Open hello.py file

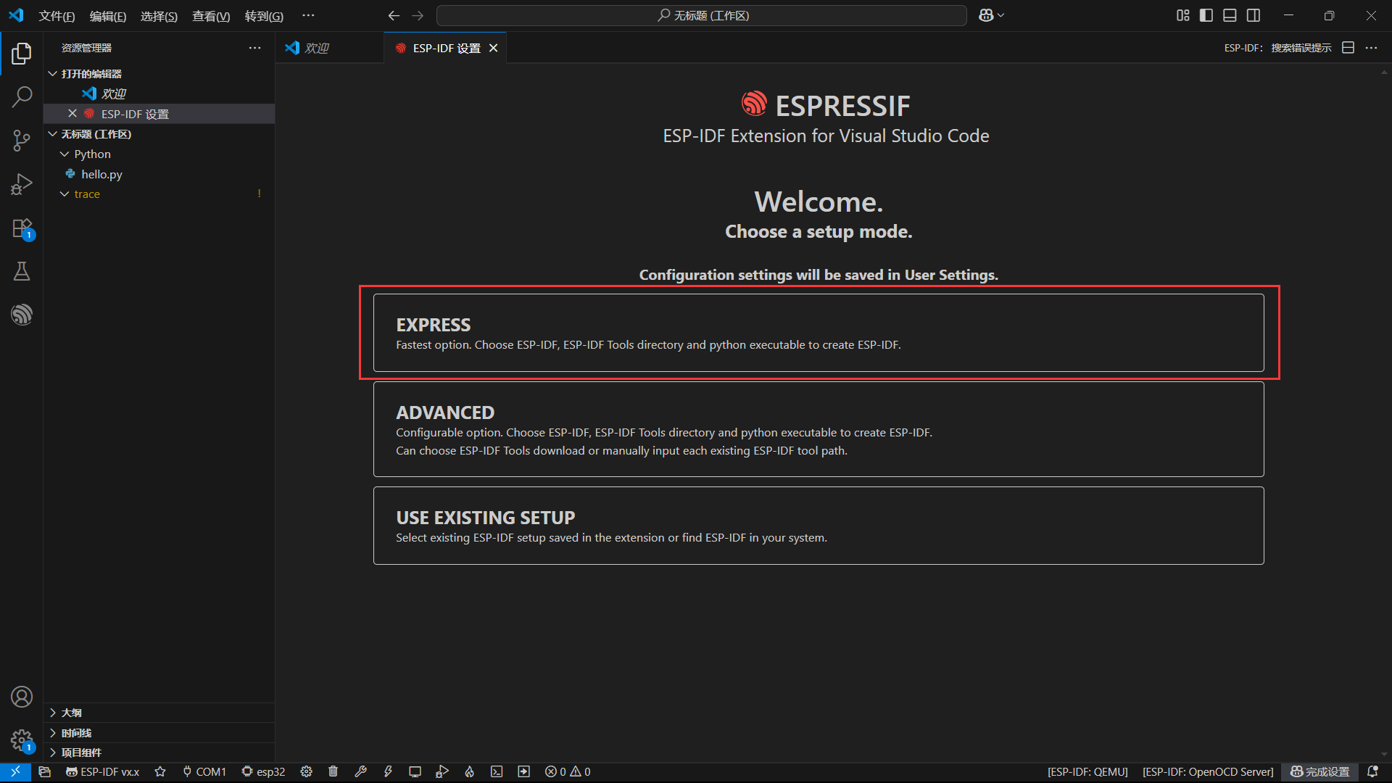tap(159, 174)
